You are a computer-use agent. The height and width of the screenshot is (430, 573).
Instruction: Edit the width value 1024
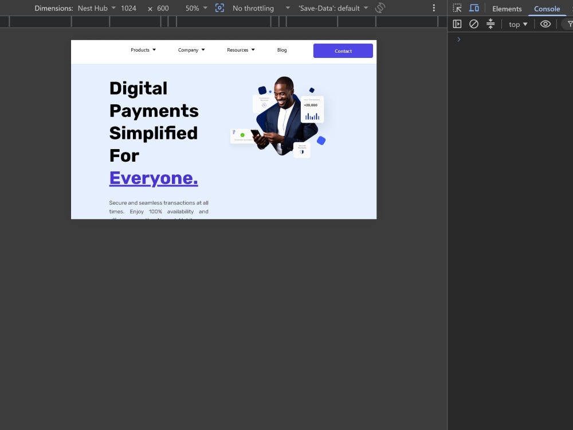[x=128, y=8]
